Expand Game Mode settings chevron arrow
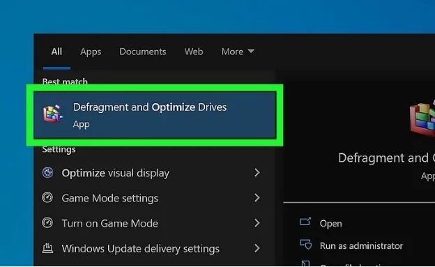435x267 pixels. click(257, 197)
